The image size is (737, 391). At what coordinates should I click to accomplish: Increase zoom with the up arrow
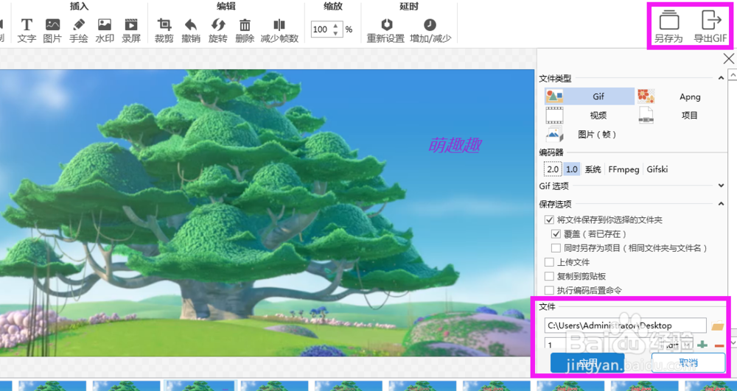click(335, 25)
